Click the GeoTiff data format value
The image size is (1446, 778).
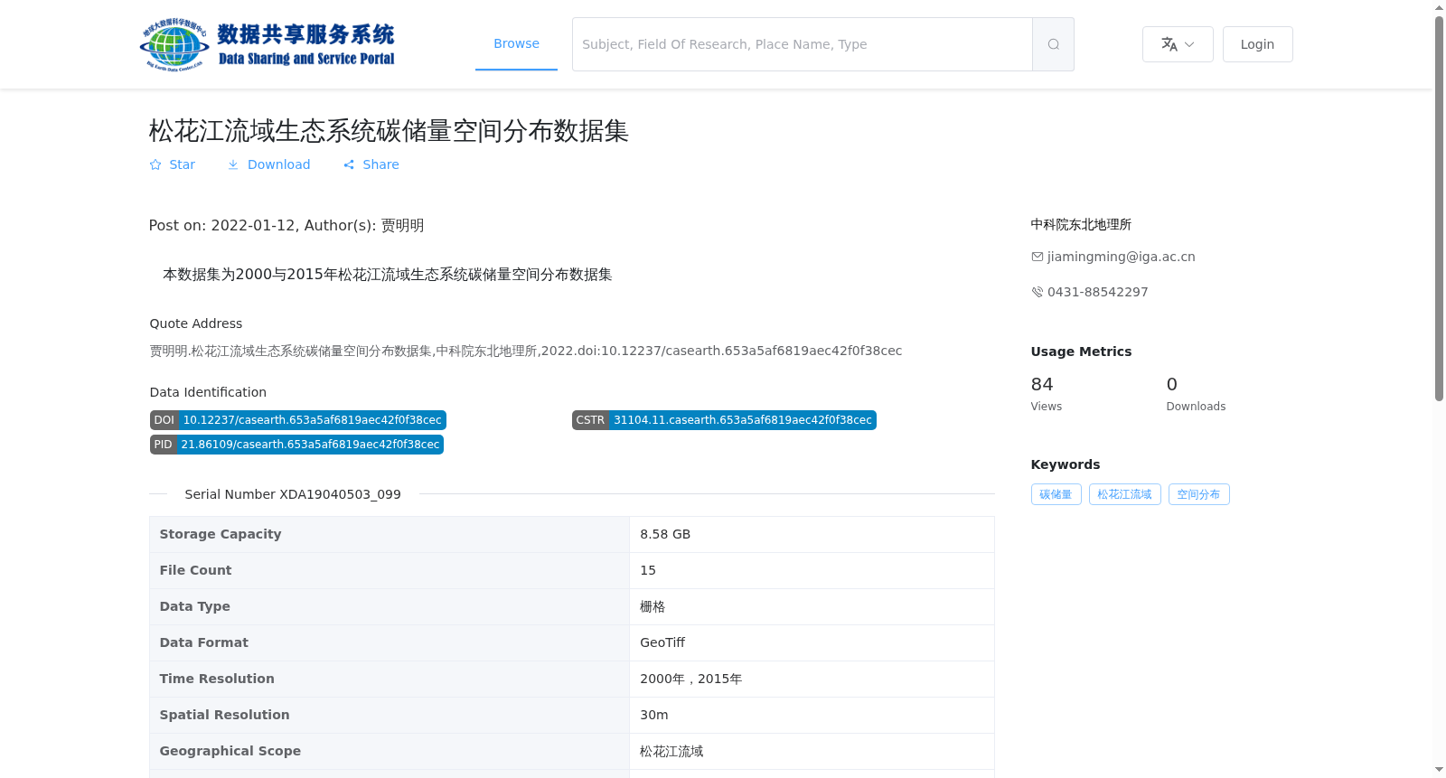(662, 642)
